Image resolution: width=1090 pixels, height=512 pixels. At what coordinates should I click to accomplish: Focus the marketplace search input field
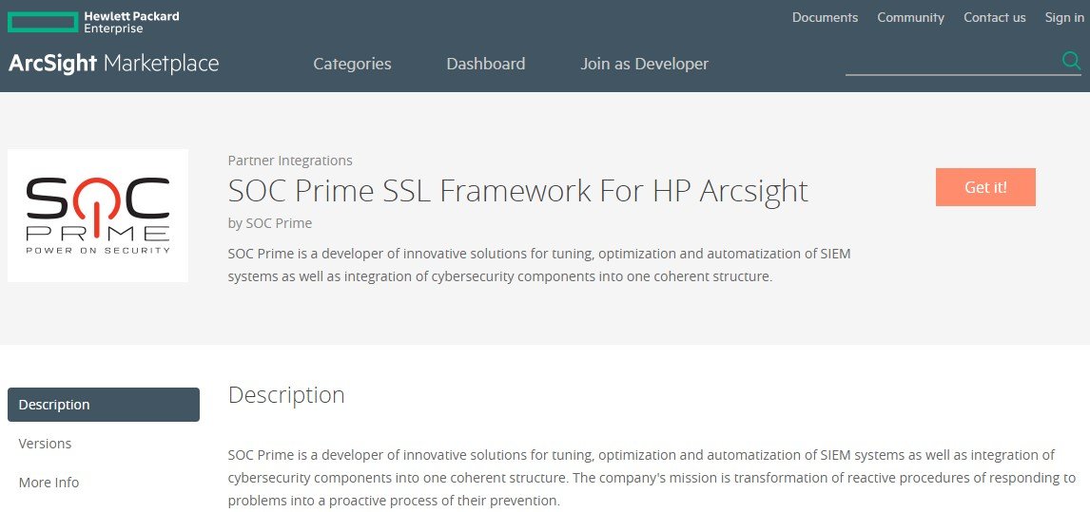coord(953,64)
